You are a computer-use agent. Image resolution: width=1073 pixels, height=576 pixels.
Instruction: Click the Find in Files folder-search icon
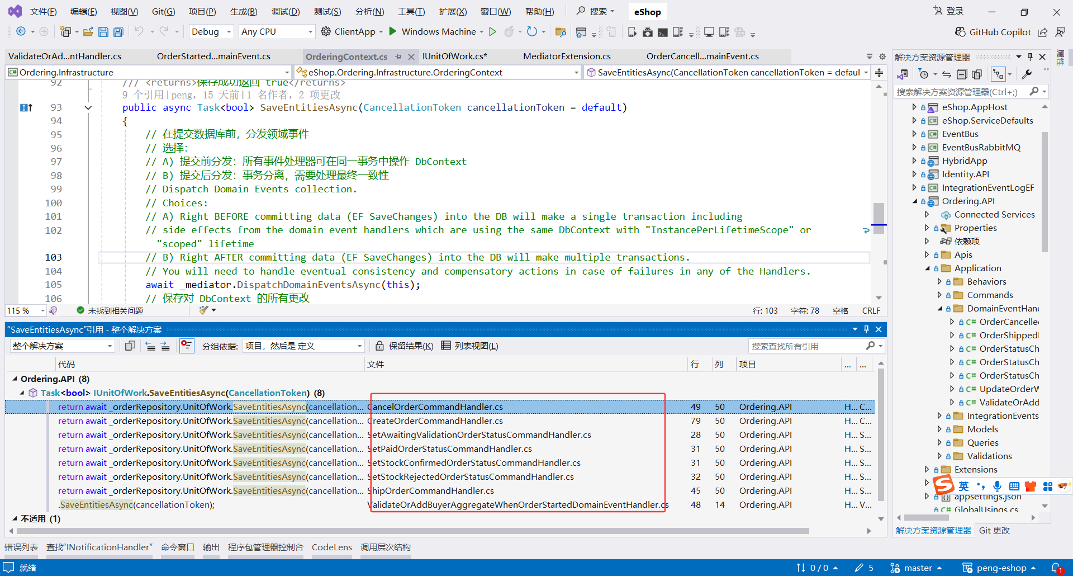click(x=561, y=32)
